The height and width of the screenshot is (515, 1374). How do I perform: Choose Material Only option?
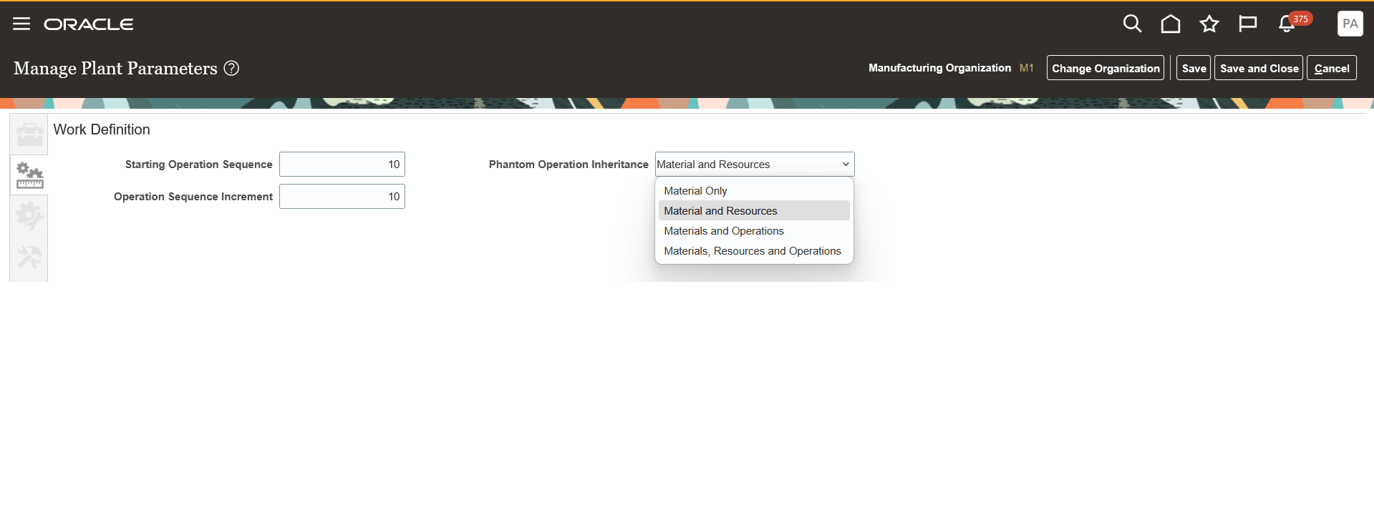[754, 191]
